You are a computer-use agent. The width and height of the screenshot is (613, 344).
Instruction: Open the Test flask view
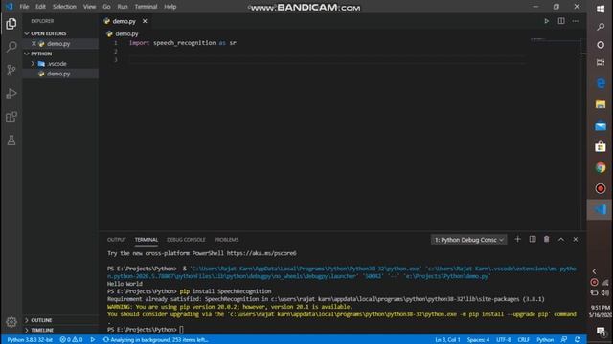[11, 140]
